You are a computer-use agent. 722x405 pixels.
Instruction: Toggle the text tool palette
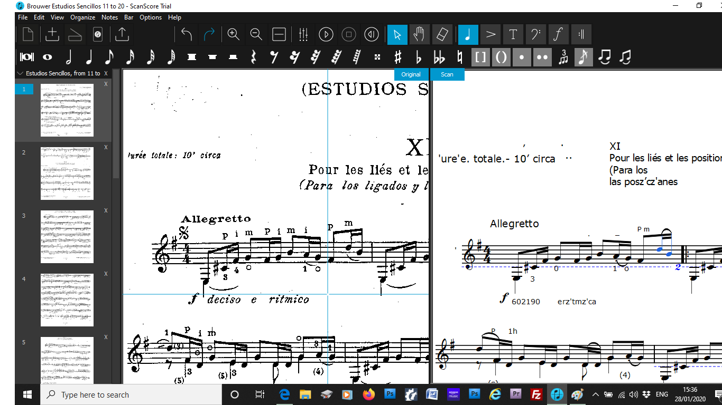(513, 35)
